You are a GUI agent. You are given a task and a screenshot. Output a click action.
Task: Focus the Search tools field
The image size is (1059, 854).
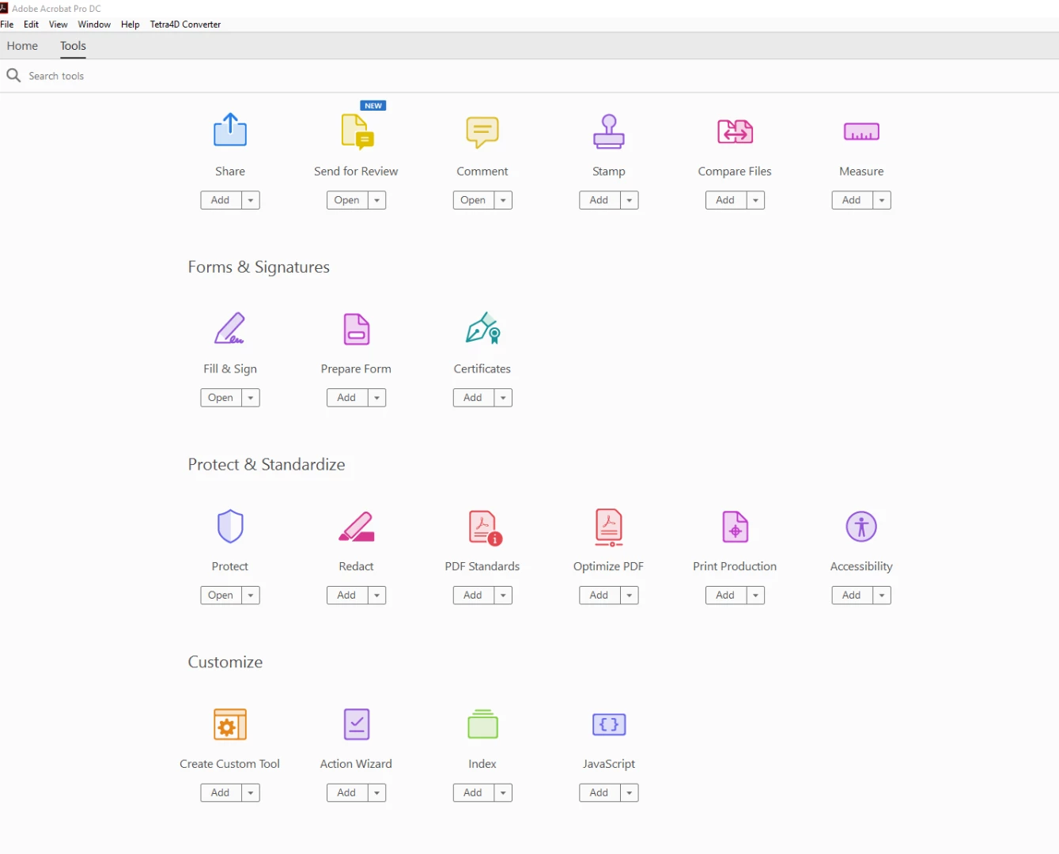(530, 76)
